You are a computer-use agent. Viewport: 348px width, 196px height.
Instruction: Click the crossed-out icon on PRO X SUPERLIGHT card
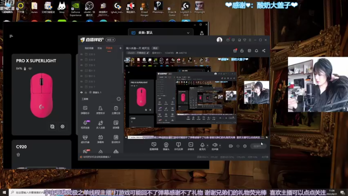[x=52, y=126]
